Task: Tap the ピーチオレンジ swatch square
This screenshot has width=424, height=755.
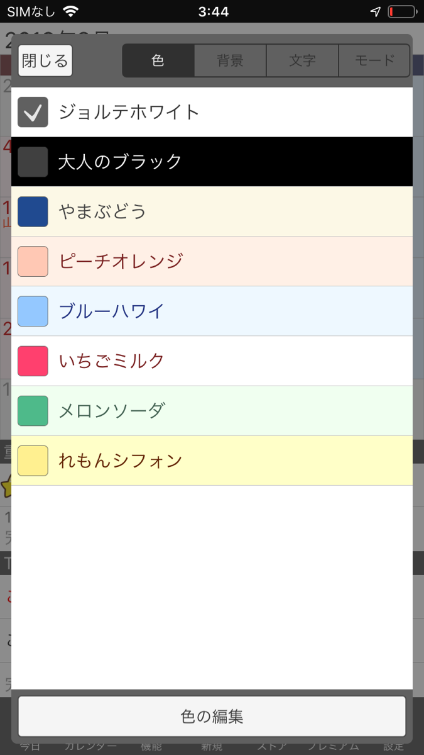Action: (x=32, y=261)
